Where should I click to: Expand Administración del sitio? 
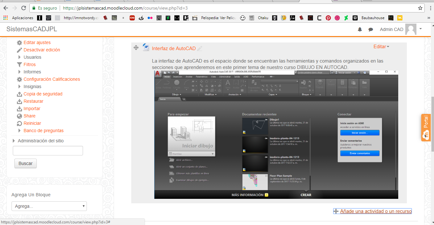[x=14, y=141]
